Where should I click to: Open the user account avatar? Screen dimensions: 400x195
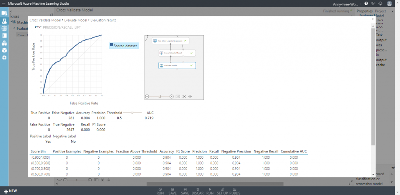(389, 4)
